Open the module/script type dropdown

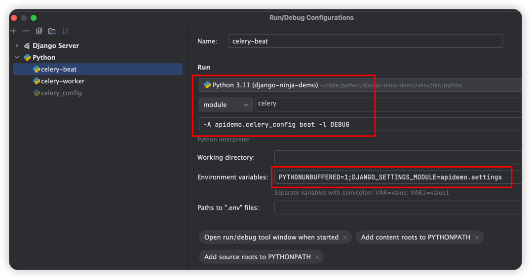[226, 105]
